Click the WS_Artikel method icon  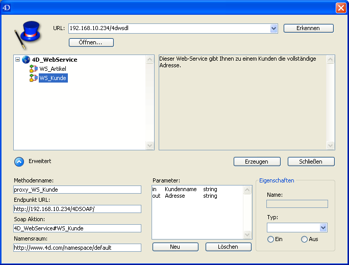34,69
